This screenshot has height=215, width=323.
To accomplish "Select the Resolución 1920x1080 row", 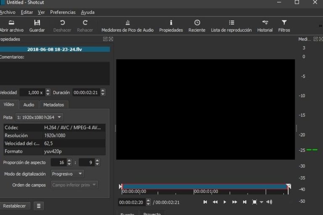I will pos(55,135).
